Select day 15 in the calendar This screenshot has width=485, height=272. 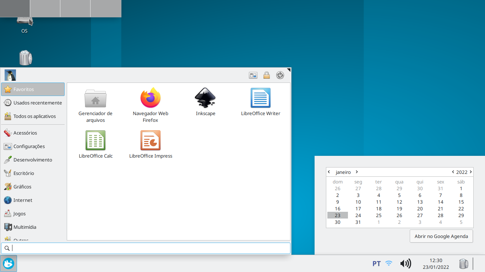pyautogui.click(x=461, y=202)
